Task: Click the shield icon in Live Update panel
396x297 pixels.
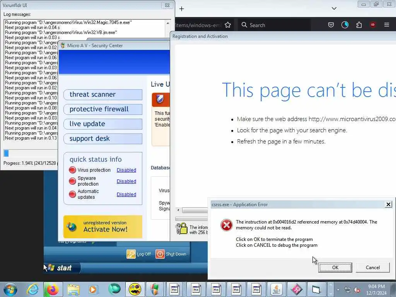Action: click(x=160, y=99)
